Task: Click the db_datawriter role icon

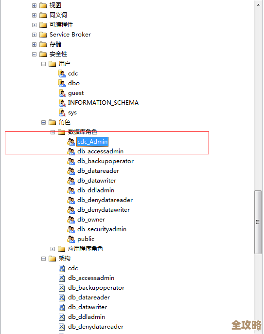Action: [71, 181]
